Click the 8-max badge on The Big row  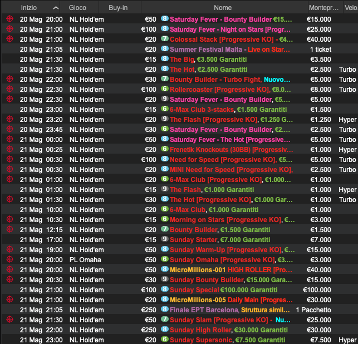click(165, 58)
